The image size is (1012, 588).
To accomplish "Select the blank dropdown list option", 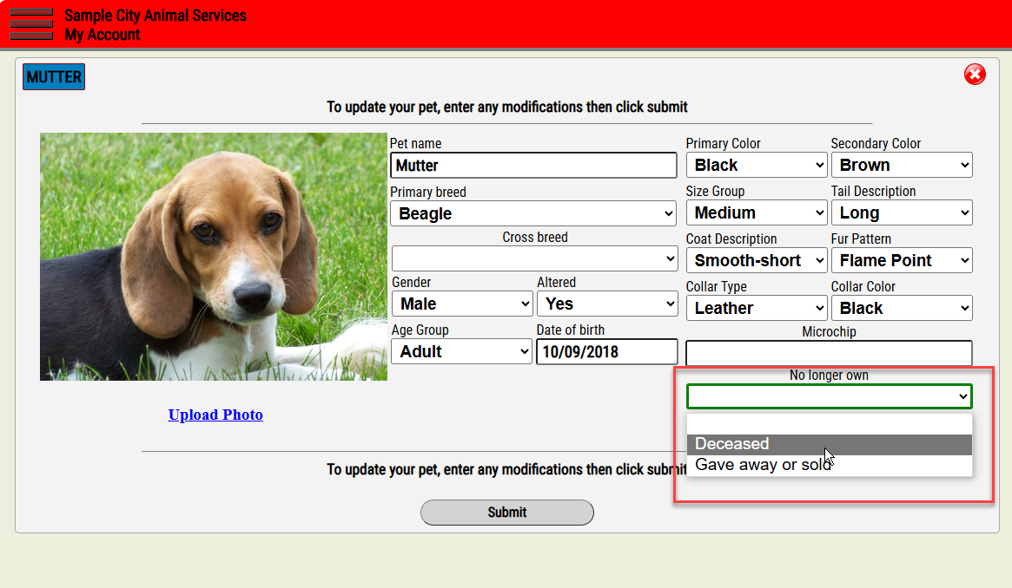I will 830,424.
